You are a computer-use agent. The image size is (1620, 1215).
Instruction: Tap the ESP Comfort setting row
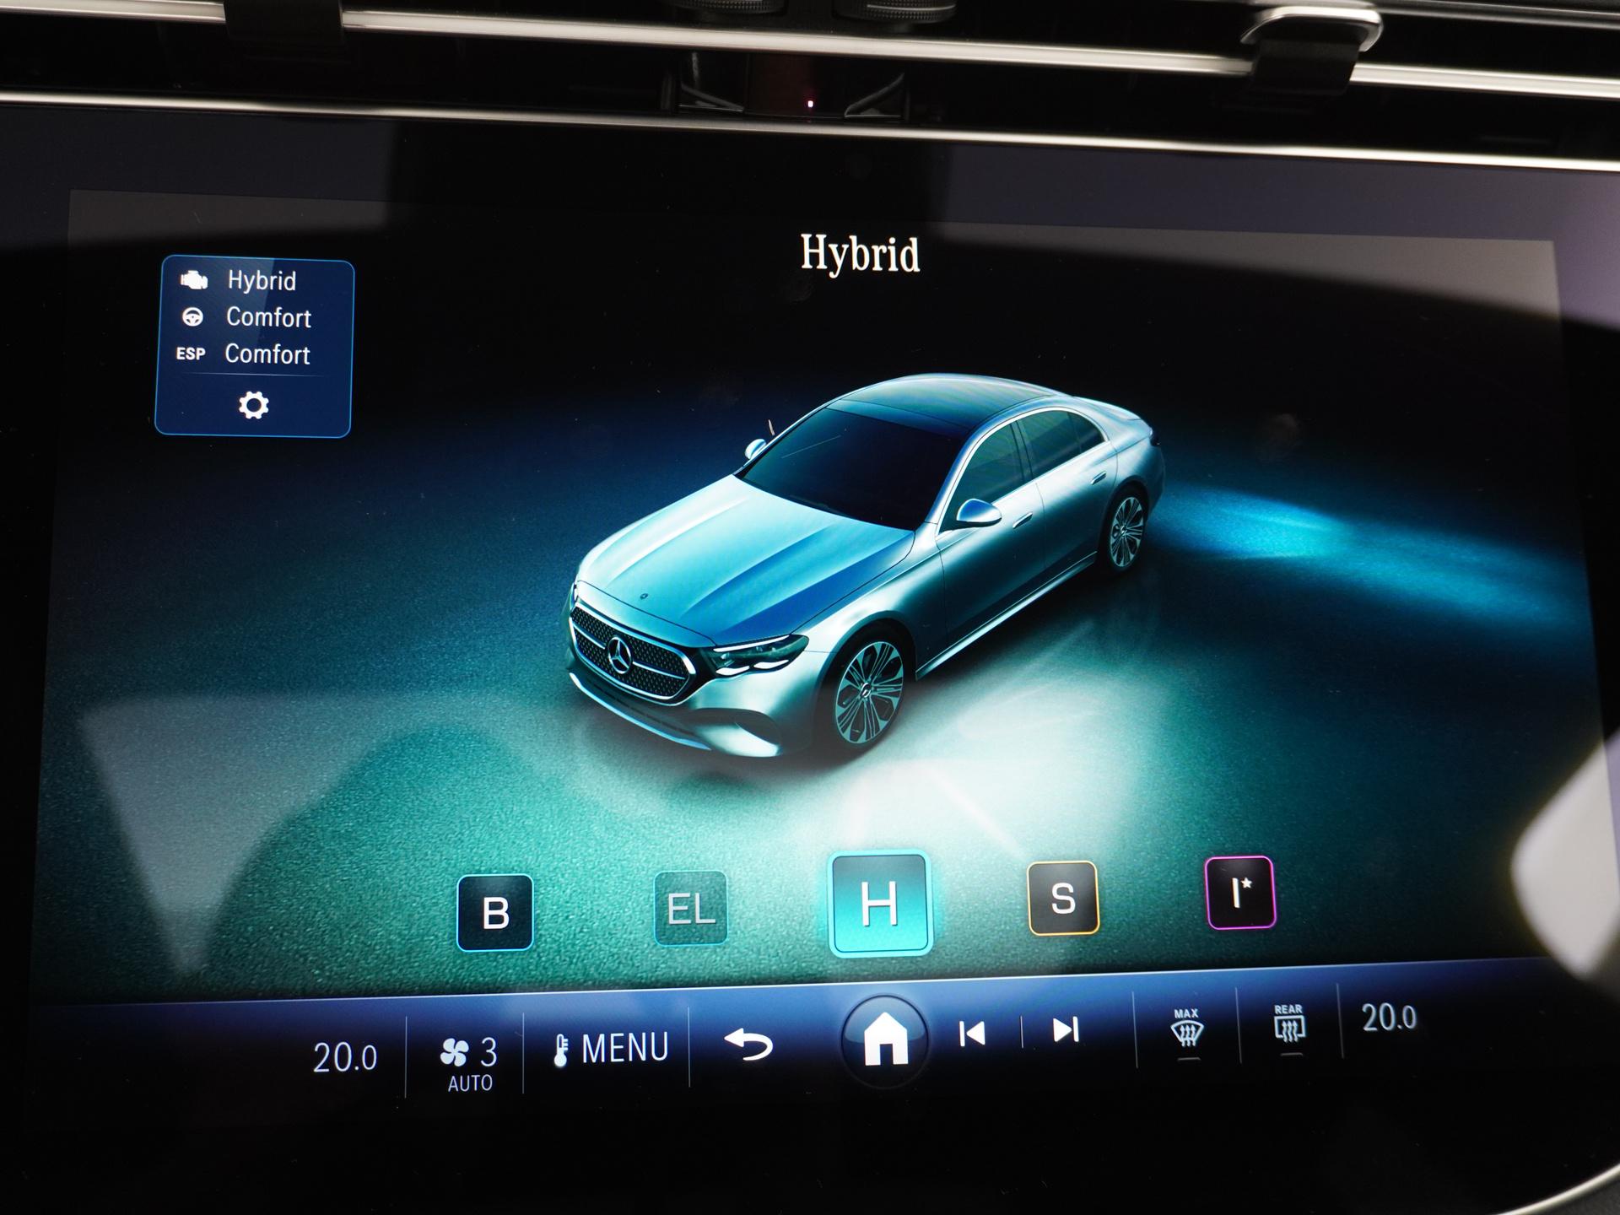point(253,354)
